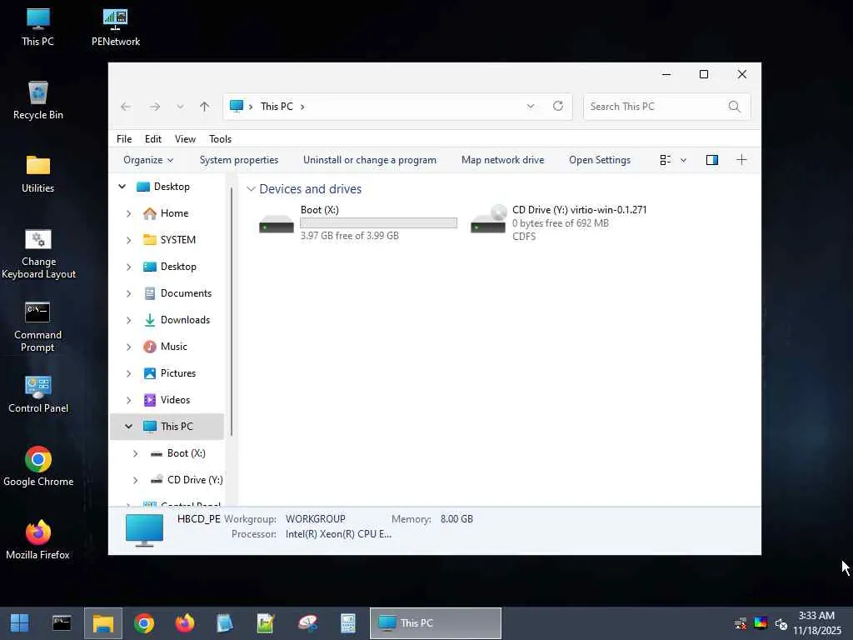Open recent locations dropdown arrow
Image resolution: width=853 pixels, height=640 pixels.
pyautogui.click(x=180, y=107)
